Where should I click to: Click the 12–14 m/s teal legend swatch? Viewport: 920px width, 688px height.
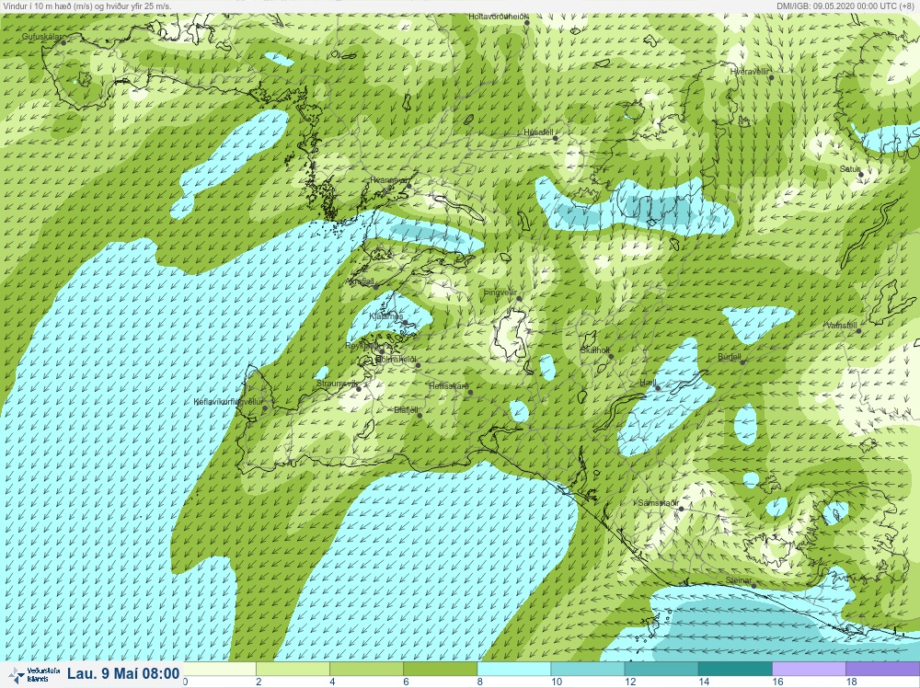(661, 670)
